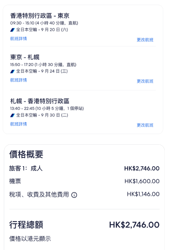Click the 香港特別行政區 - 東京 route heading
This screenshot has height=250, width=169.
point(40,16)
